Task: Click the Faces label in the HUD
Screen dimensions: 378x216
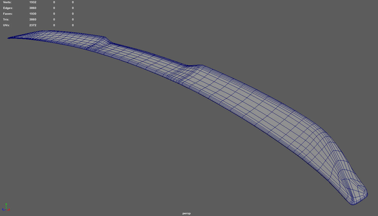Action: point(8,14)
